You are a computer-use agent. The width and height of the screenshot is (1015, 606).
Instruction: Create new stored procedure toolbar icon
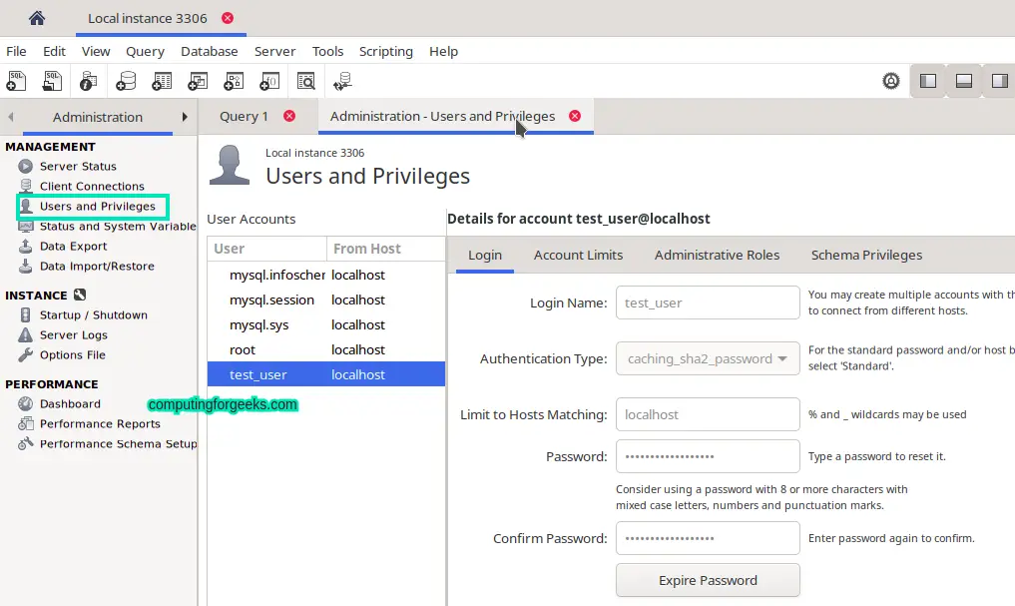(234, 81)
